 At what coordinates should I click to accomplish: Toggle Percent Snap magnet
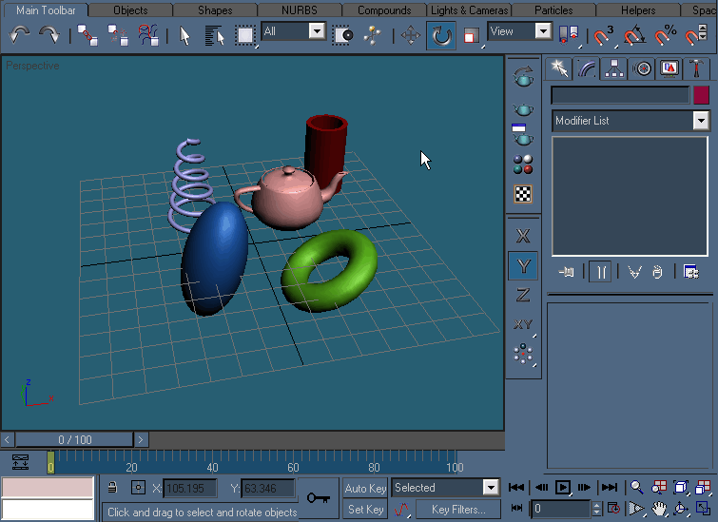coord(665,35)
